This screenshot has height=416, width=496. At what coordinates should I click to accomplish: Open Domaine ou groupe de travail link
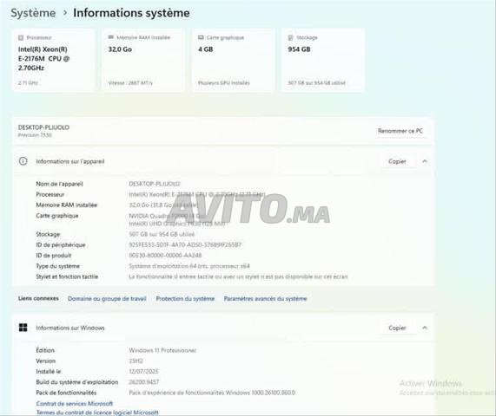[x=107, y=299]
